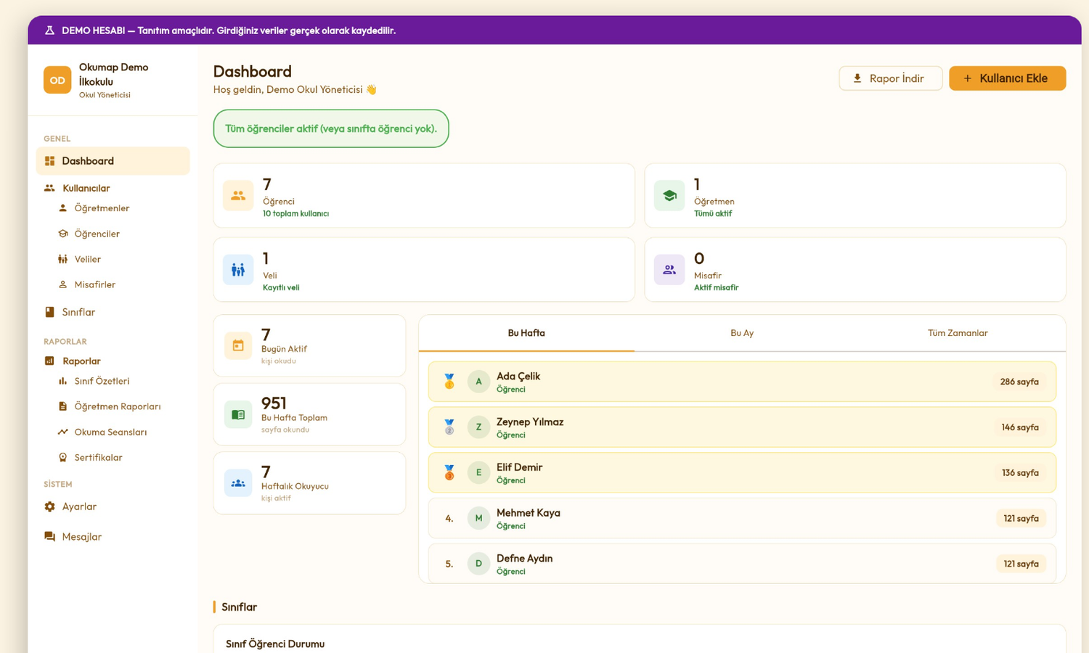
Task: Click the Sertifikalar ribbon icon
Action: (62, 457)
